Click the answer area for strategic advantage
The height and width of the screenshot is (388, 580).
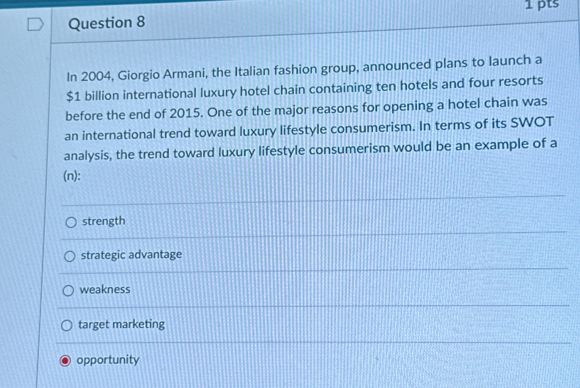[x=131, y=254]
